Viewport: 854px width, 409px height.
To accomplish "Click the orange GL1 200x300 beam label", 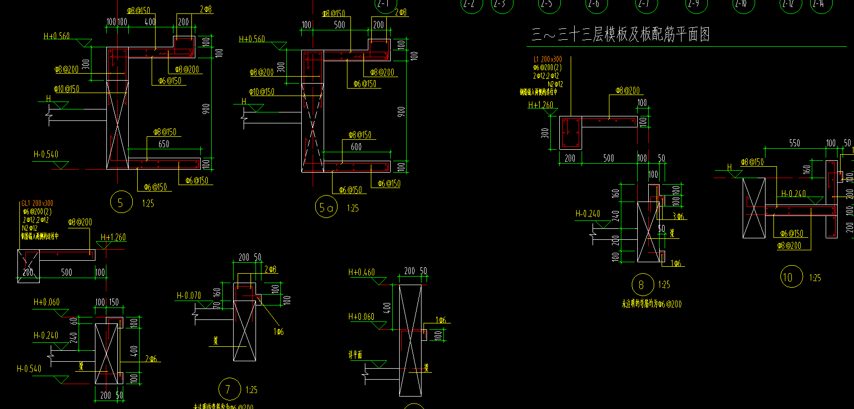I will click(x=37, y=203).
